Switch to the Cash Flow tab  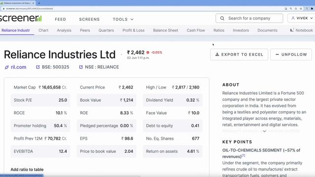(196, 30)
